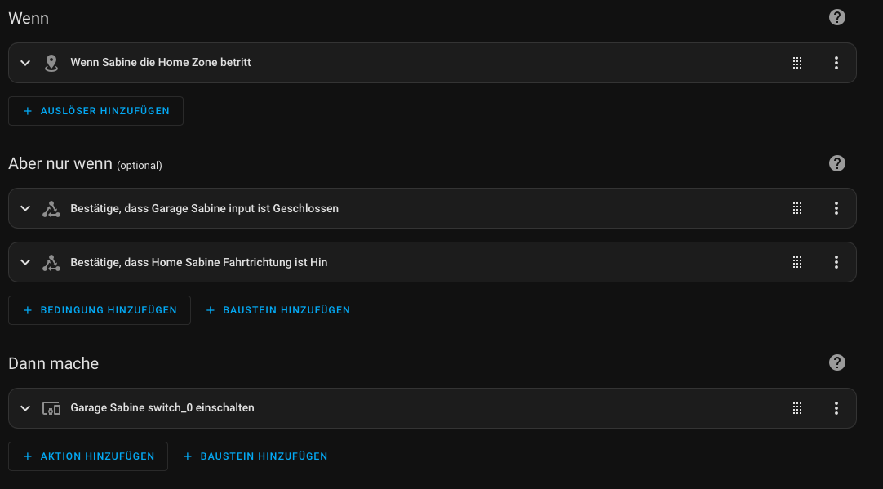Expand the Fahrtrichtung ist Hin condition
883x489 pixels.
[x=25, y=262]
